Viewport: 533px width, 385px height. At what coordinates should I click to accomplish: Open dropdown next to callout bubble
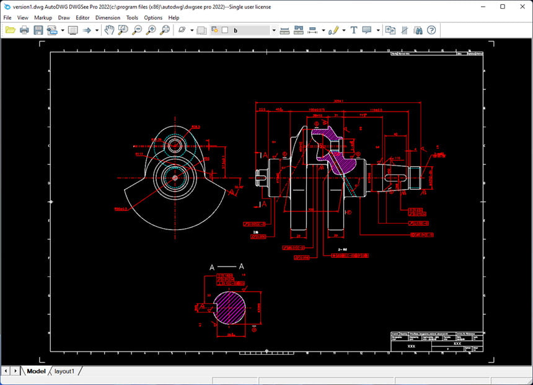tap(378, 30)
